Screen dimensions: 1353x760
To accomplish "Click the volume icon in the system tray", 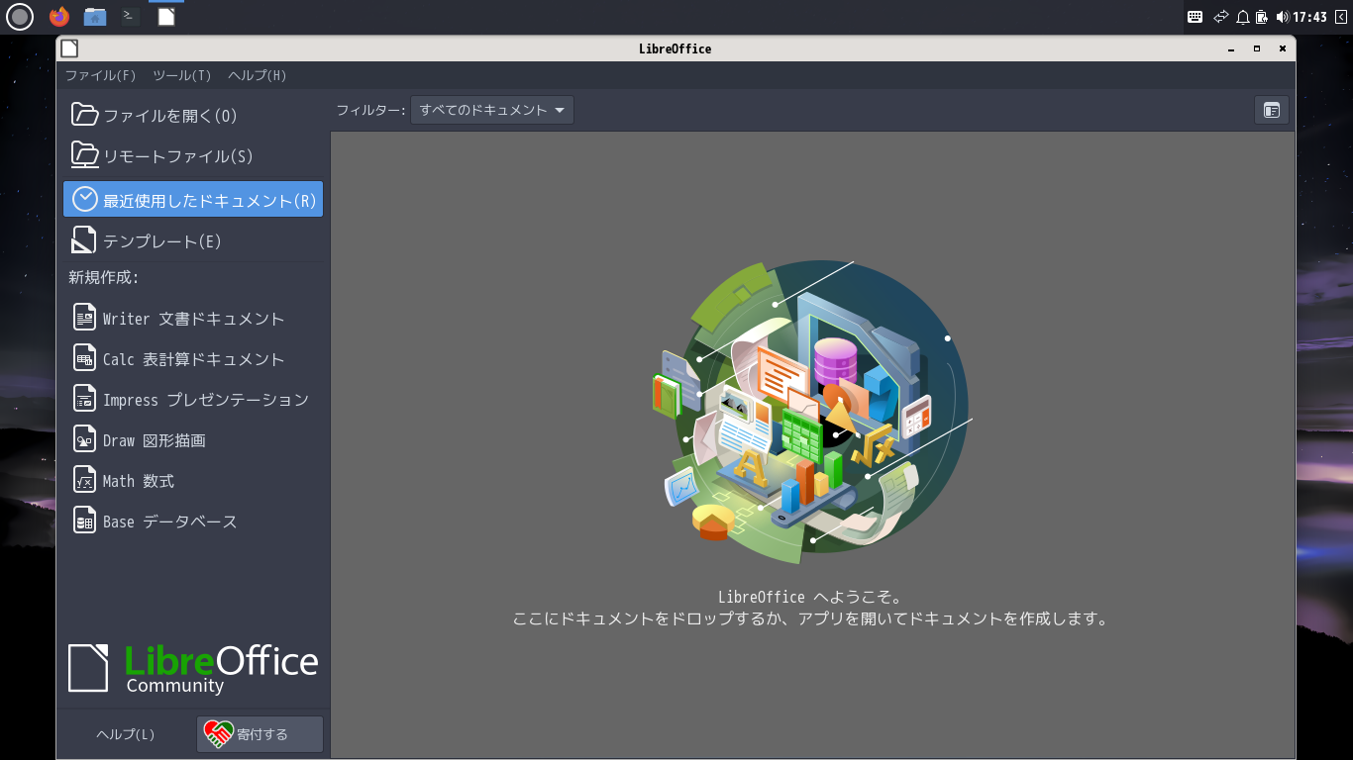I will [x=1283, y=17].
